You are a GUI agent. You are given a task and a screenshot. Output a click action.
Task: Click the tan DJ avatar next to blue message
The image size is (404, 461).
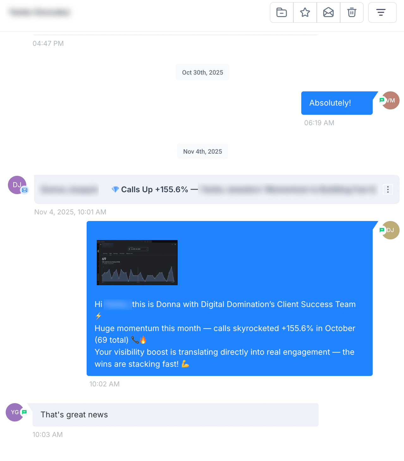pyautogui.click(x=391, y=230)
